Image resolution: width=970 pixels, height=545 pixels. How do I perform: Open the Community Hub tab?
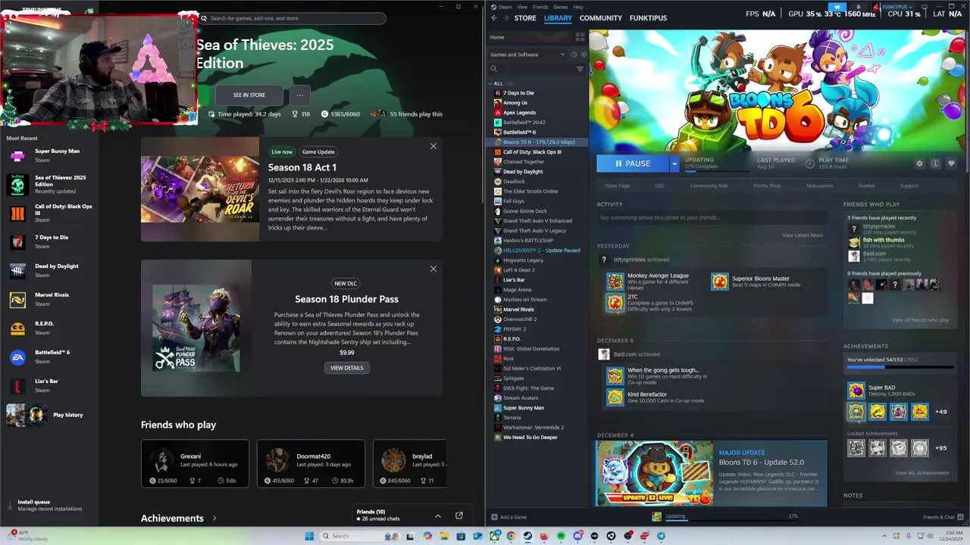click(708, 185)
